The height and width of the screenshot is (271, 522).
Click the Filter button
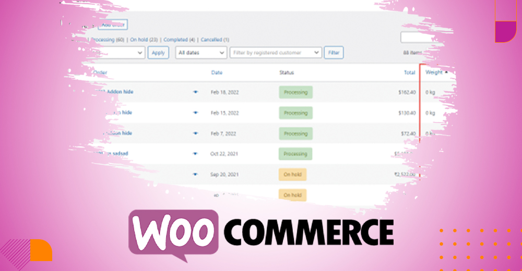334,53
